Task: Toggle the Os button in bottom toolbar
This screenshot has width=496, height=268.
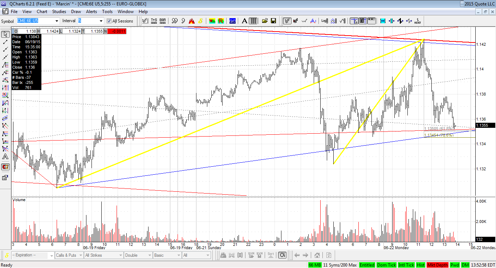Action: click(x=282, y=255)
